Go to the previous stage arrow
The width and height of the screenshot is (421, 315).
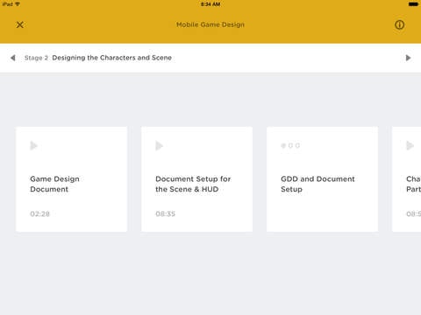click(13, 58)
